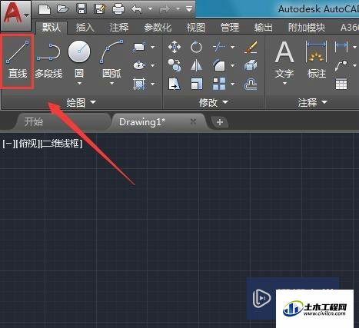
Task: Select the 文字 (Text) tool
Action: click(x=284, y=60)
